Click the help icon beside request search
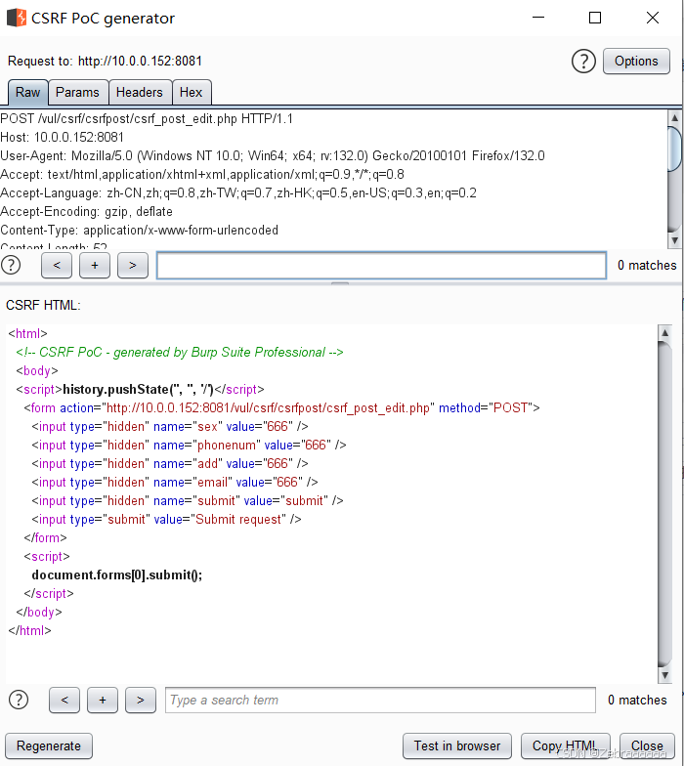The image size is (684, 766). point(11,266)
